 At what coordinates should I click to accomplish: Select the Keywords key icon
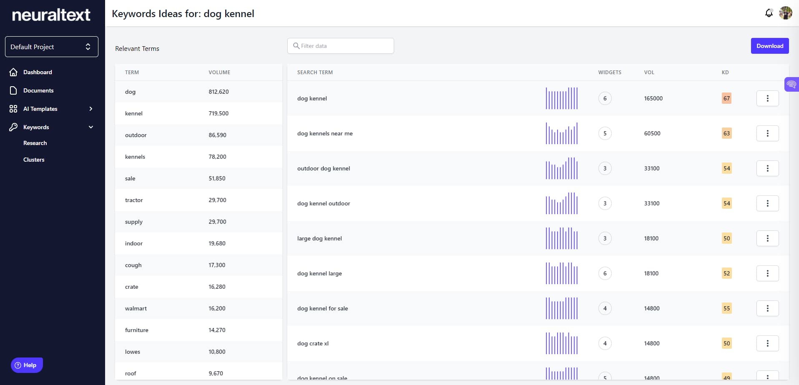pos(13,127)
